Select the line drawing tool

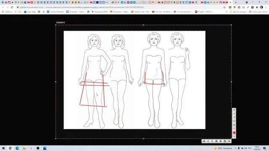click(x=234, y=114)
